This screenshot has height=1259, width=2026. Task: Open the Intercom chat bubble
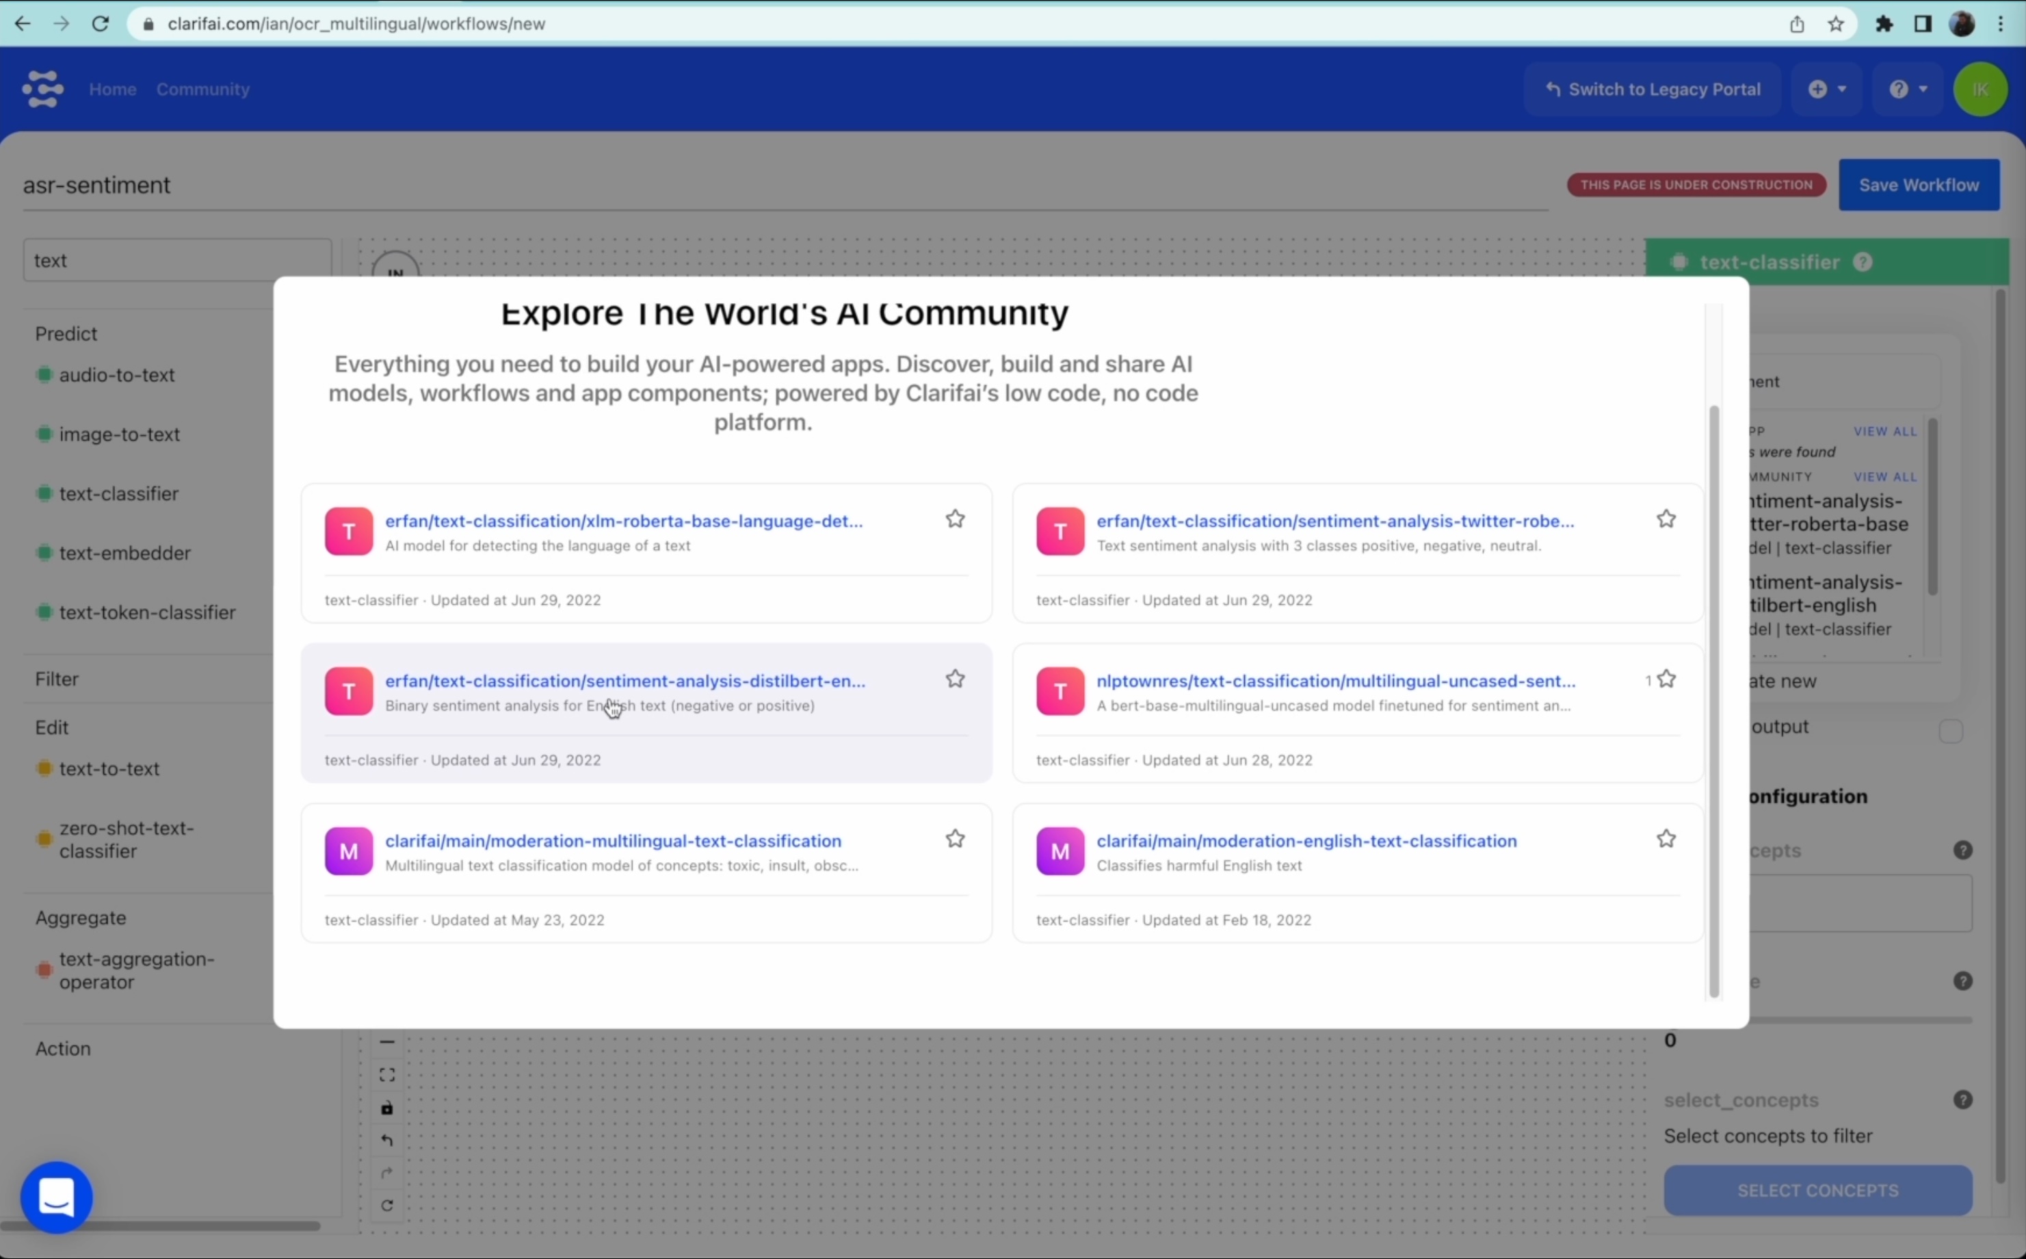[x=57, y=1197]
